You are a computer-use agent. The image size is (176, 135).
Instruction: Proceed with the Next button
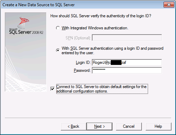tap(99, 126)
